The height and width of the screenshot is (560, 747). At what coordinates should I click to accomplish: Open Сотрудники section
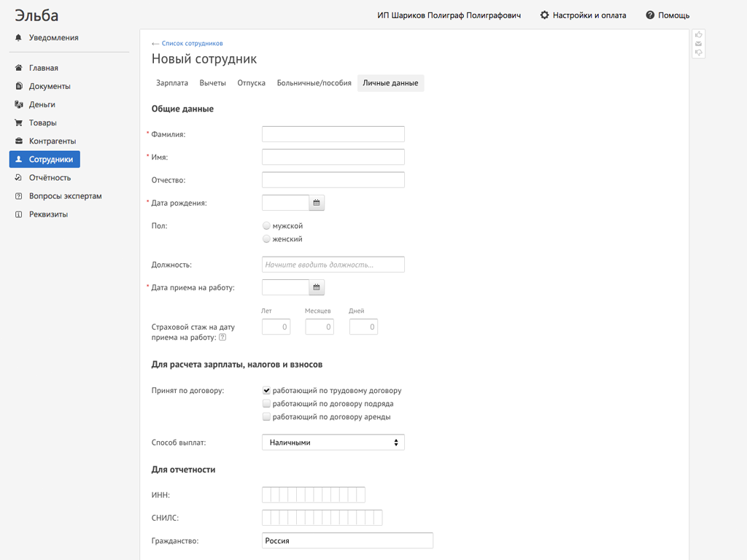point(44,159)
